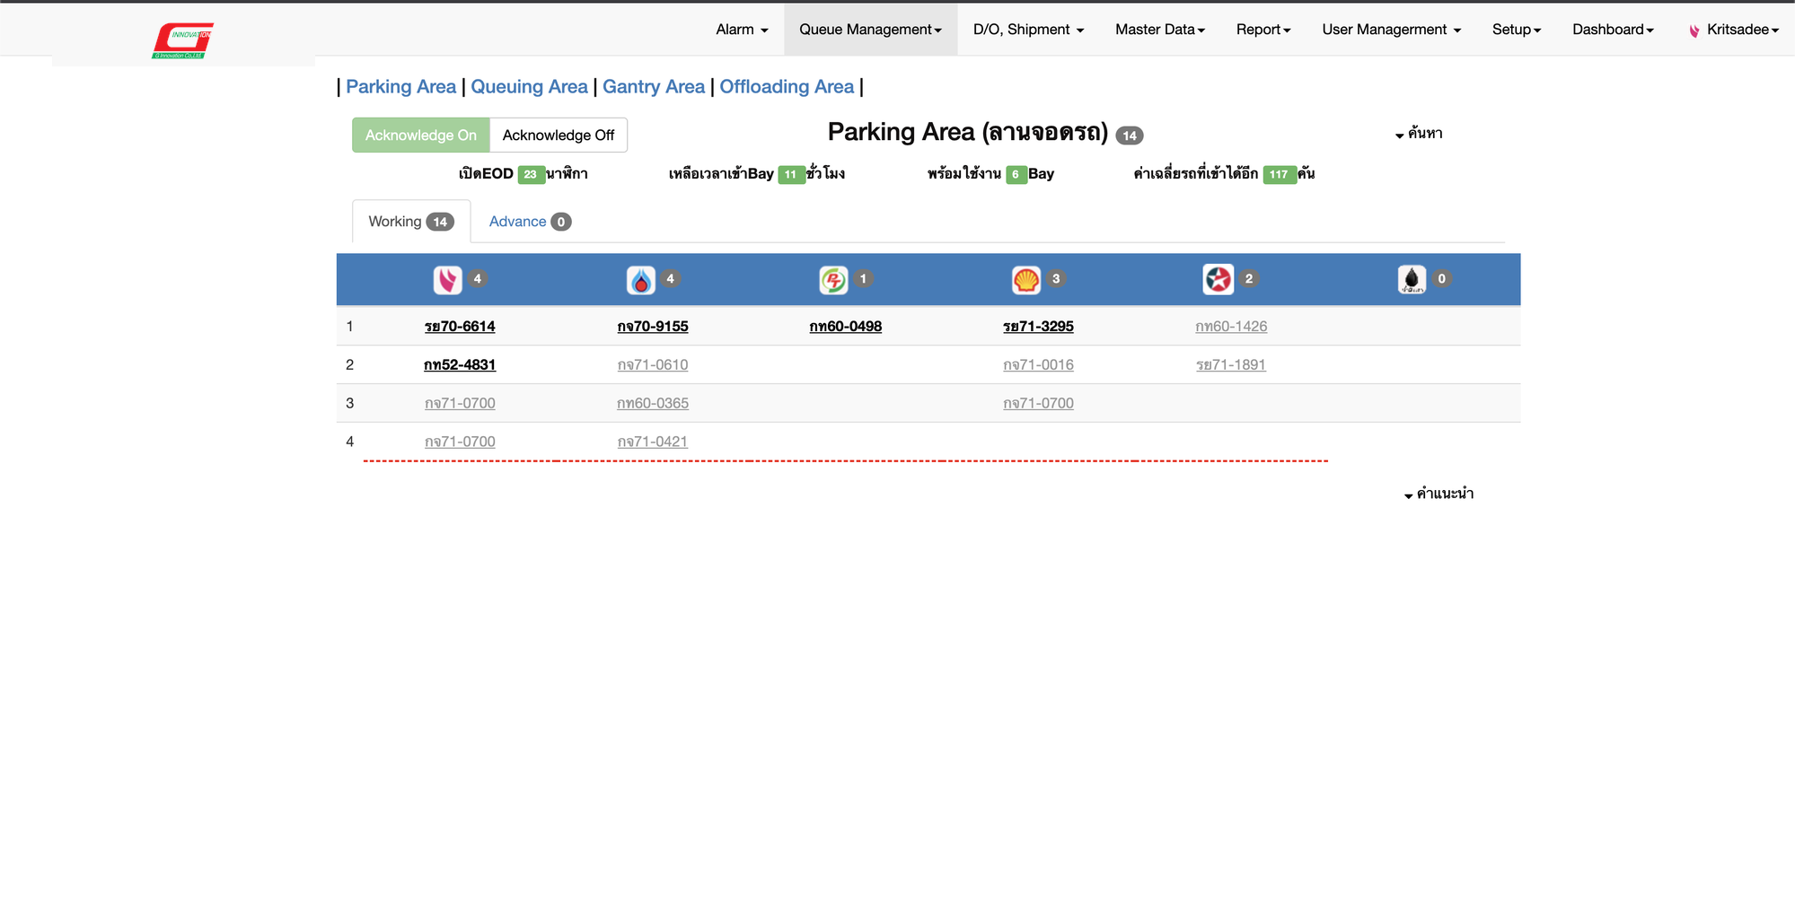Open the Queuing Area link

coord(530,87)
